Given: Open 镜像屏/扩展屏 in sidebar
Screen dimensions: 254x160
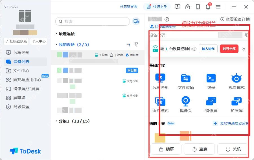Looking at the screenshot, I should point(25,89).
